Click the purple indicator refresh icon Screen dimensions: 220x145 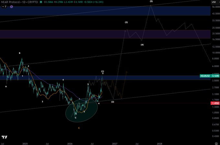[x=12, y=6]
